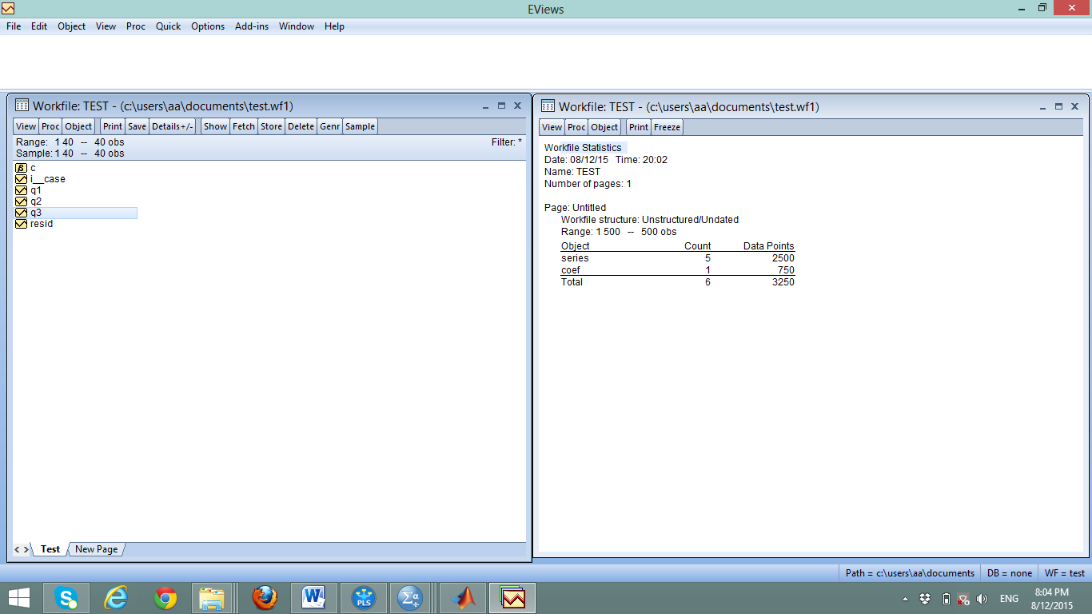Click the 'Path = c:\users\aa\documents' status entry
Viewport: 1092px width, 614px height.
(910, 573)
